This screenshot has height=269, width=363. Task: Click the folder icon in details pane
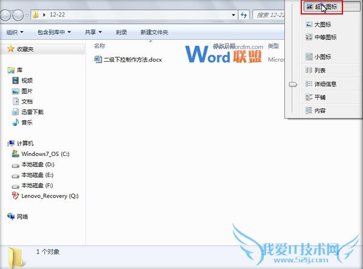[16, 258]
